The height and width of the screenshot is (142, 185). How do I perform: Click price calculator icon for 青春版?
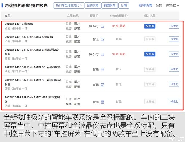coord(102,26)
